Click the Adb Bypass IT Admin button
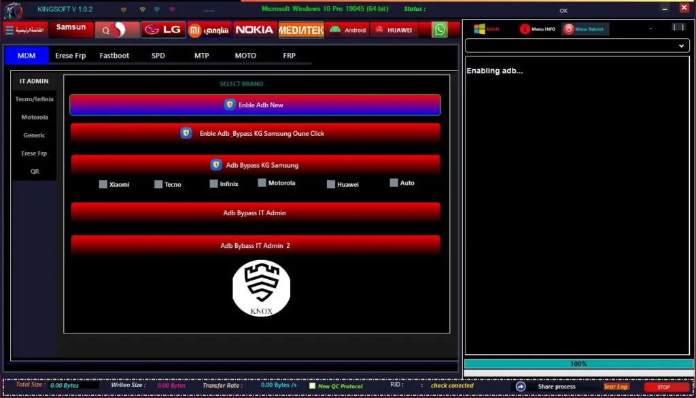696x398 pixels. (256, 213)
